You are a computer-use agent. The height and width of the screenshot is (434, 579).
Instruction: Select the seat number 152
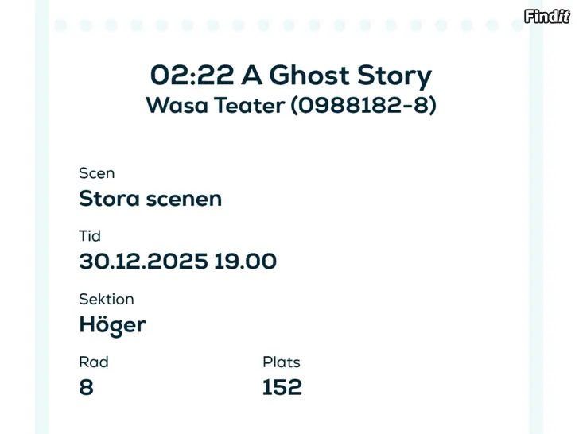click(x=282, y=388)
